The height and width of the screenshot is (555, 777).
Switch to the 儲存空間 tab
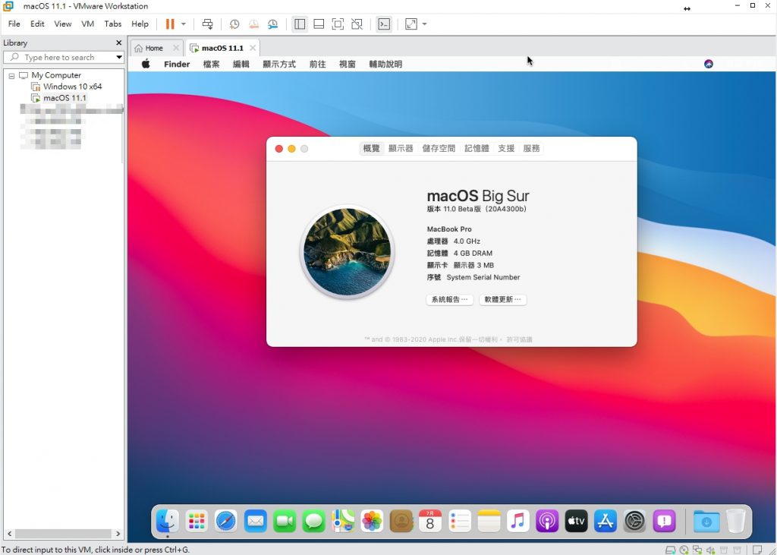439,149
